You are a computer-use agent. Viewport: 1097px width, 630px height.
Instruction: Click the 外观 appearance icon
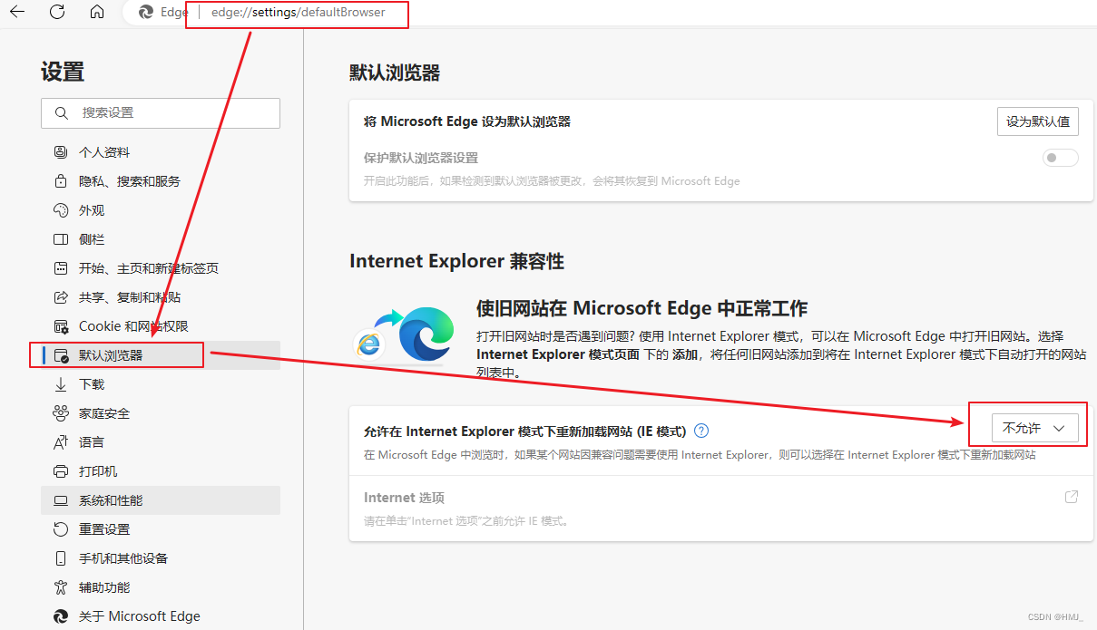[x=61, y=210]
